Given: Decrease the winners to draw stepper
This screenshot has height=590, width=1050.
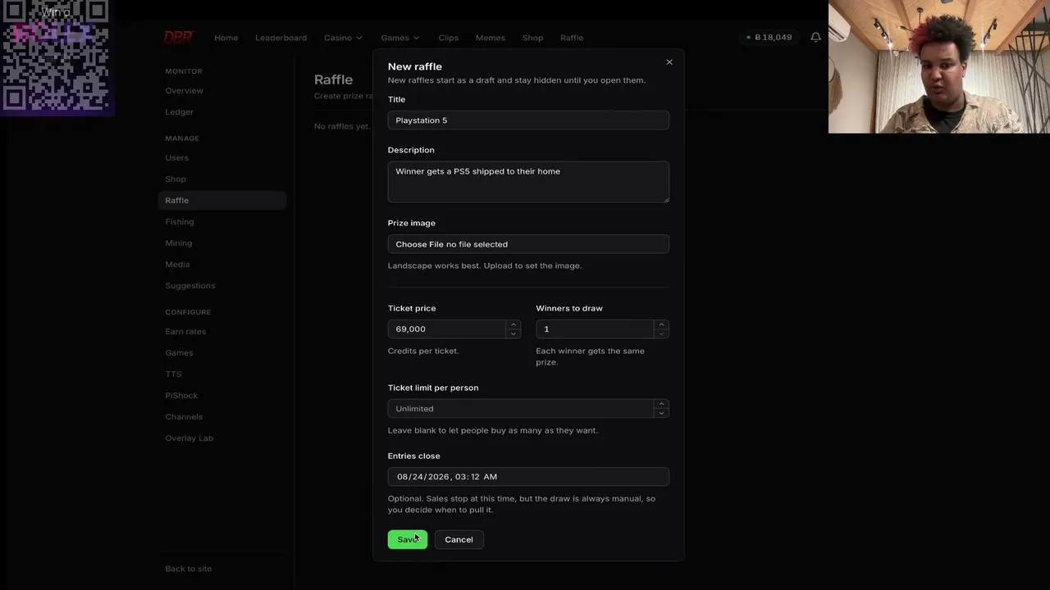Looking at the screenshot, I should 661,334.
